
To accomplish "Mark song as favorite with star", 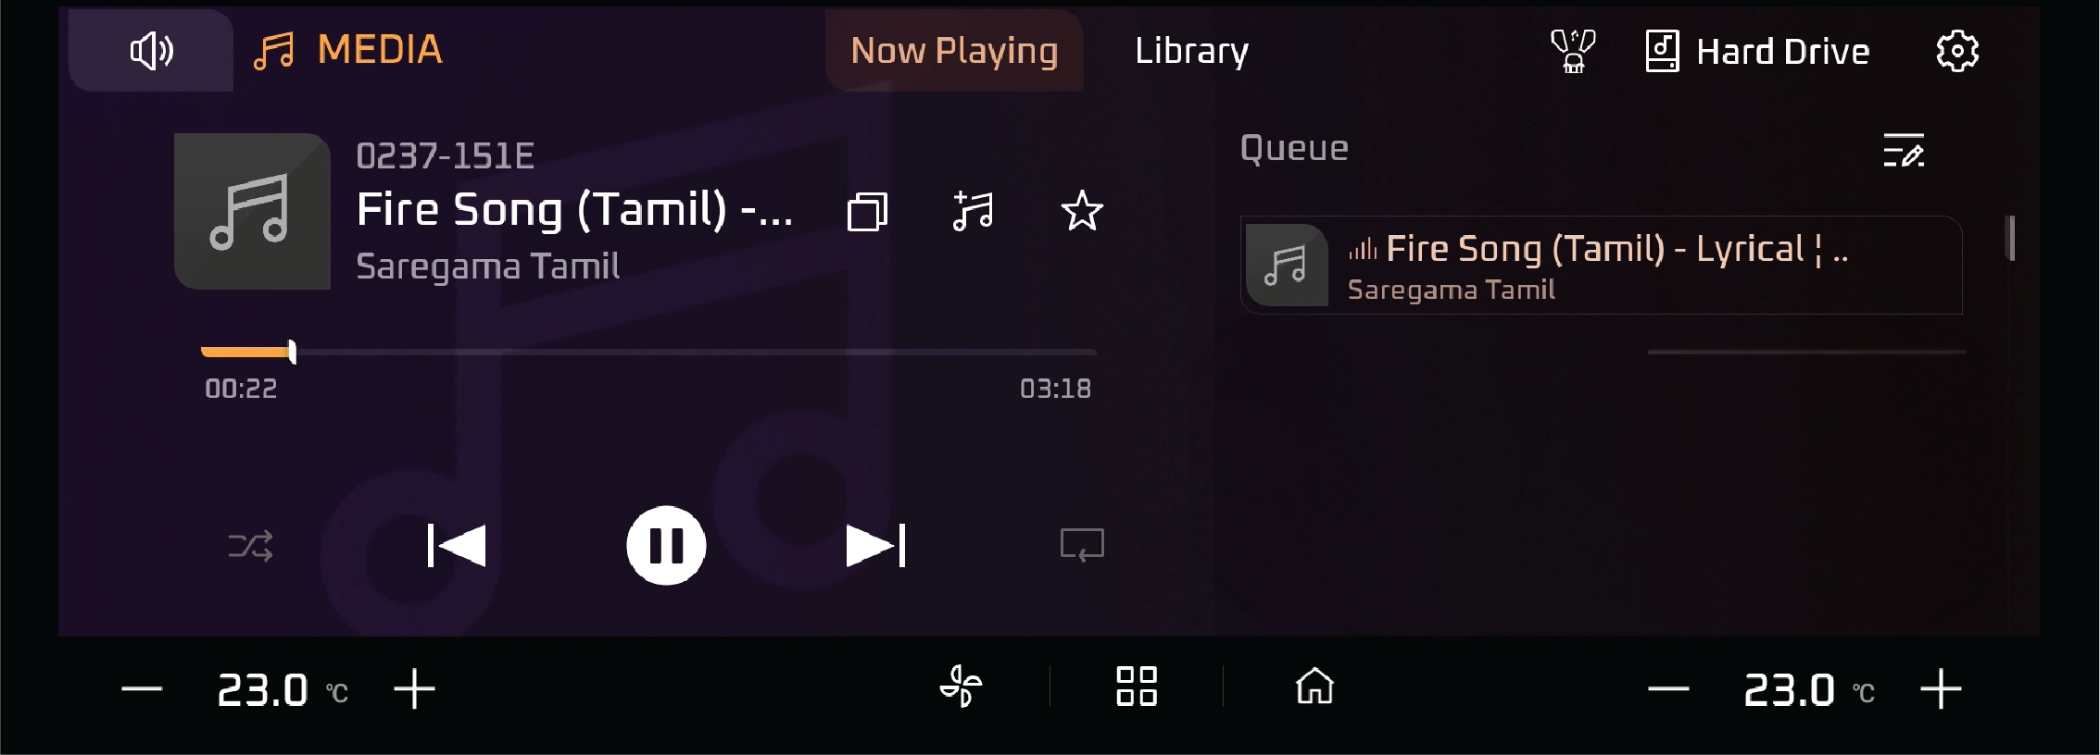I will pyautogui.click(x=1081, y=211).
